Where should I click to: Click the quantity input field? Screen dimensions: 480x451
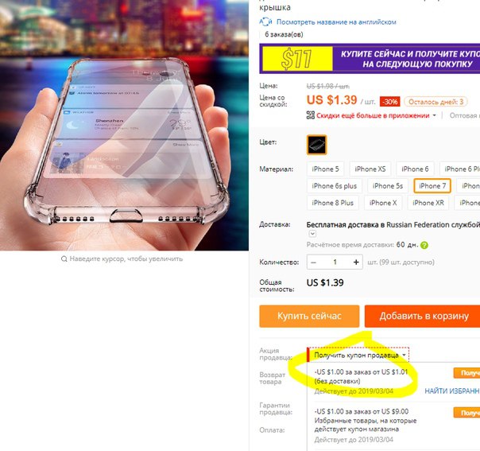pyautogui.click(x=335, y=262)
